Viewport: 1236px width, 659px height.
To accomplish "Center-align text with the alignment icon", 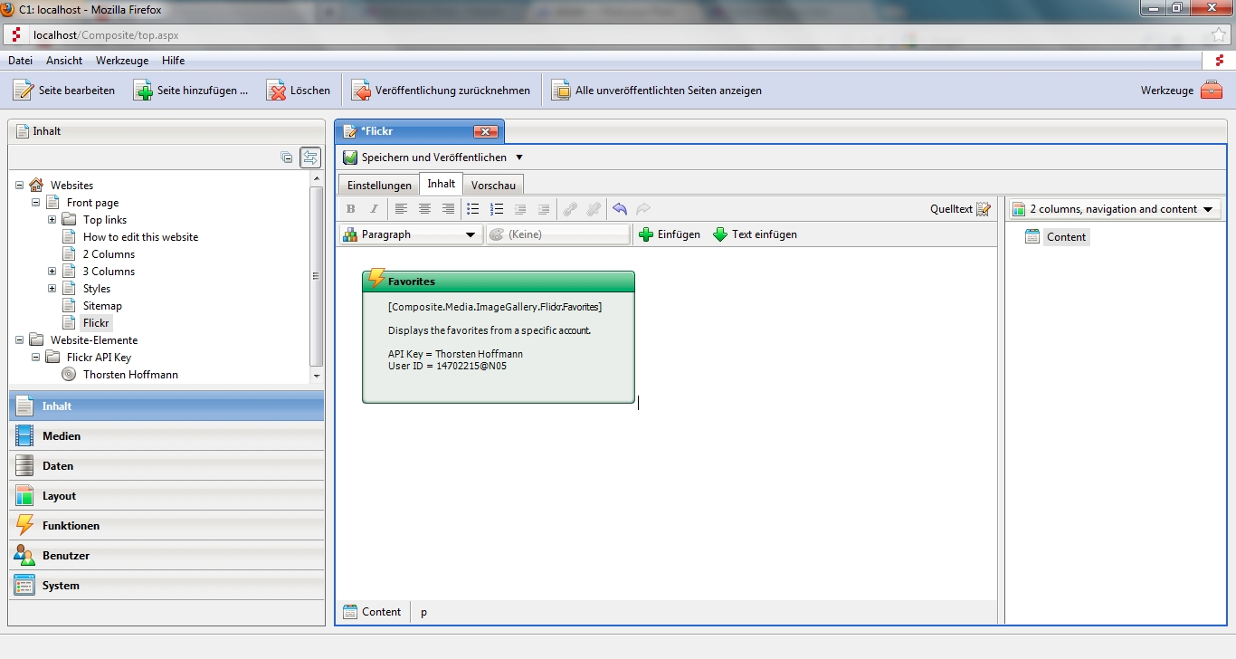I will click(424, 209).
